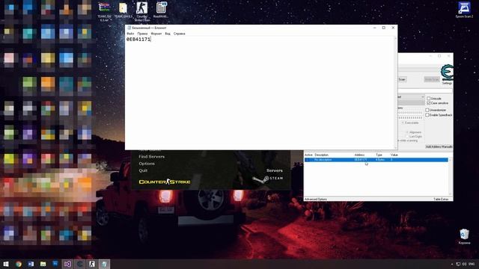Toggle the Case sensitive checkbox

coord(428,103)
